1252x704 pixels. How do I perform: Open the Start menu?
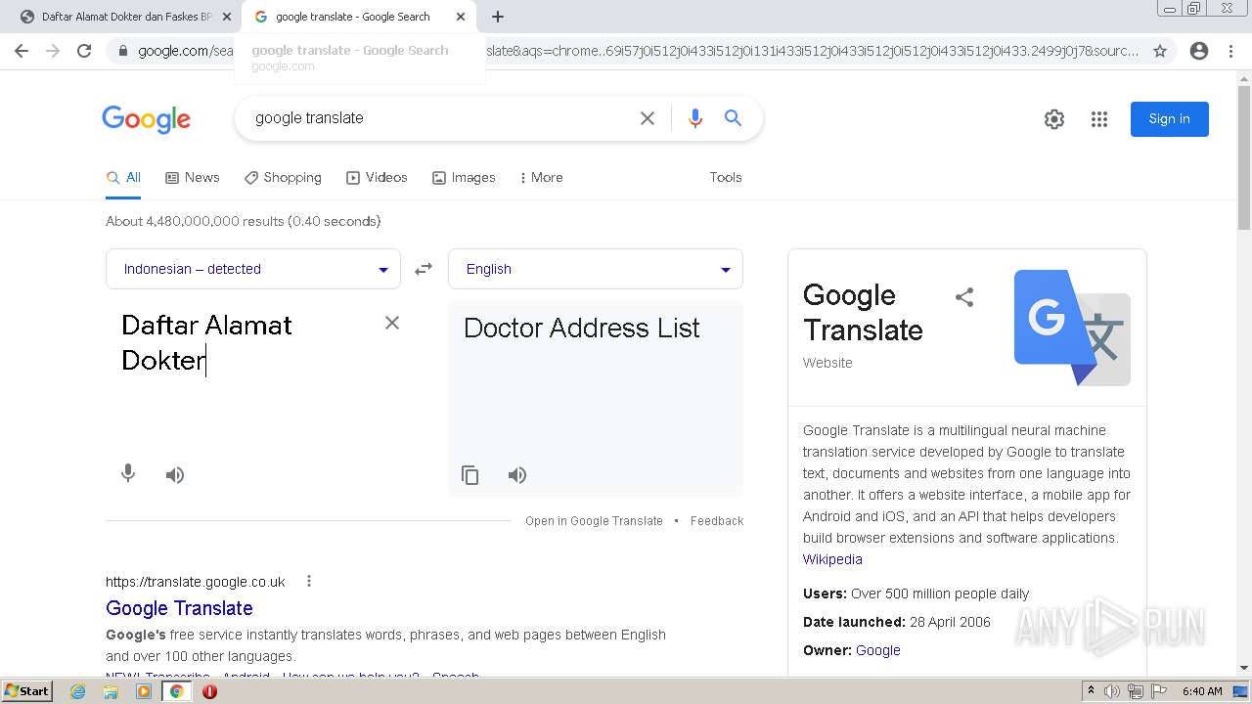pos(26,691)
